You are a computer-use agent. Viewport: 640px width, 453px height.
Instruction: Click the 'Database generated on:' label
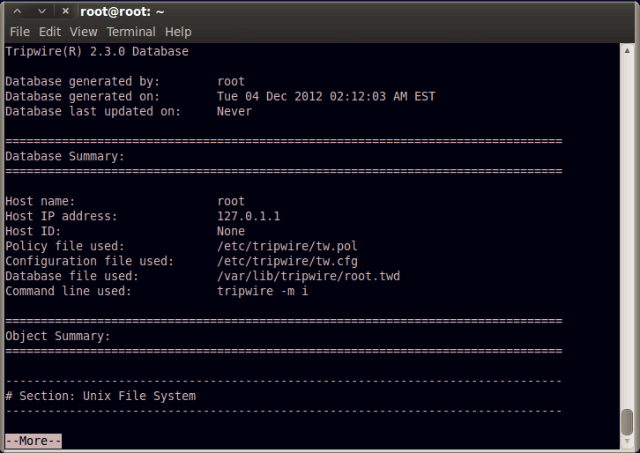(83, 96)
